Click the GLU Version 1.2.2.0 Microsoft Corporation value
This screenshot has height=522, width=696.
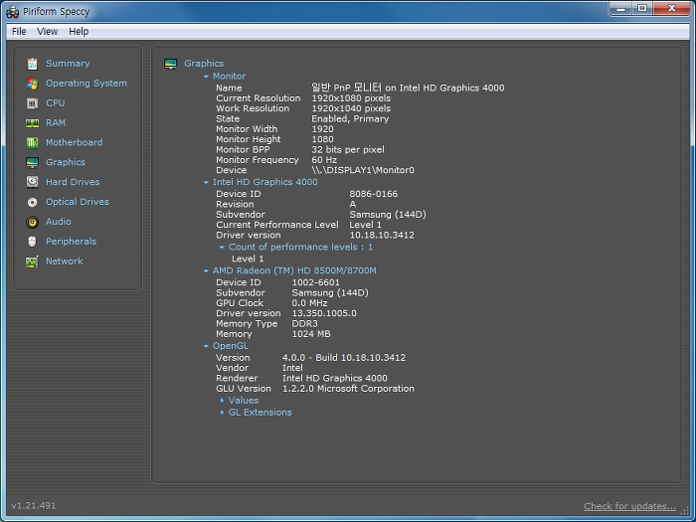348,389
